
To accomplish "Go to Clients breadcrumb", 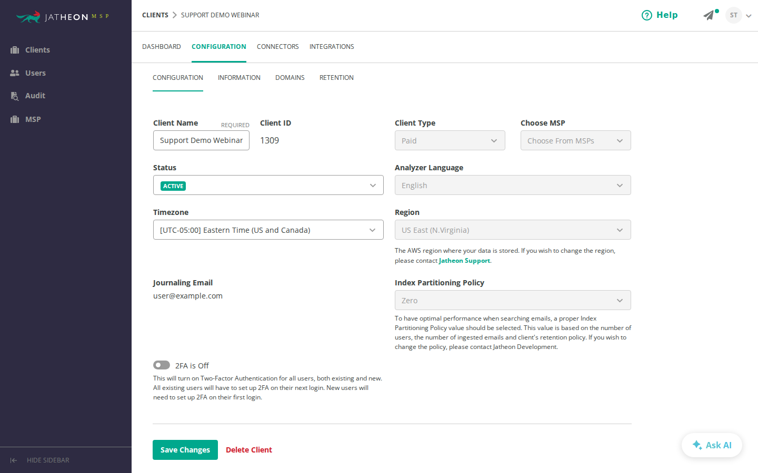I will click(155, 15).
